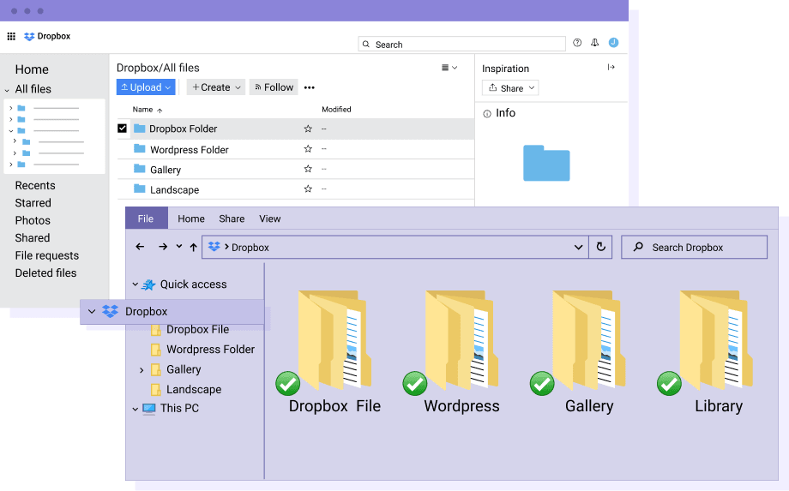789x491 pixels.
Task: Expand the Gallery tree item in explorer
Action: (142, 370)
